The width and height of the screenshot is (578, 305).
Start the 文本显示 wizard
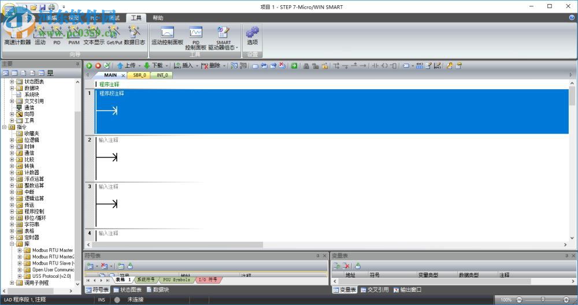[94, 36]
